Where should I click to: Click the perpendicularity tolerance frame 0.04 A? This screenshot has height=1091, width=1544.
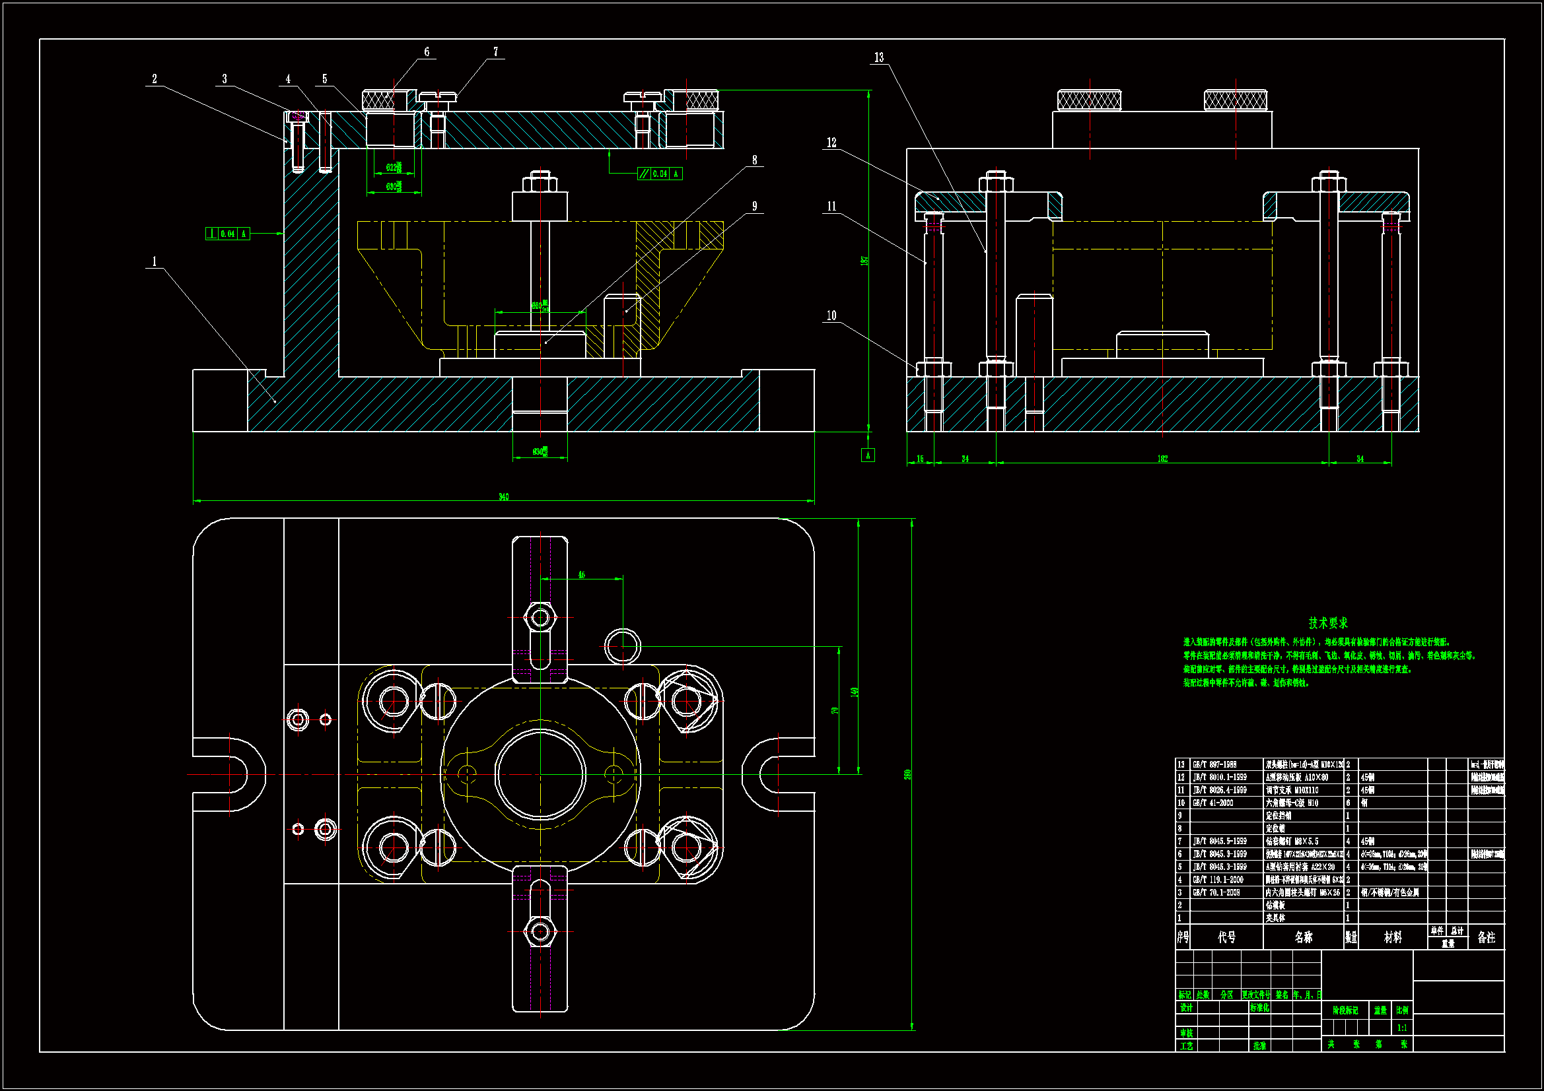tap(227, 234)
